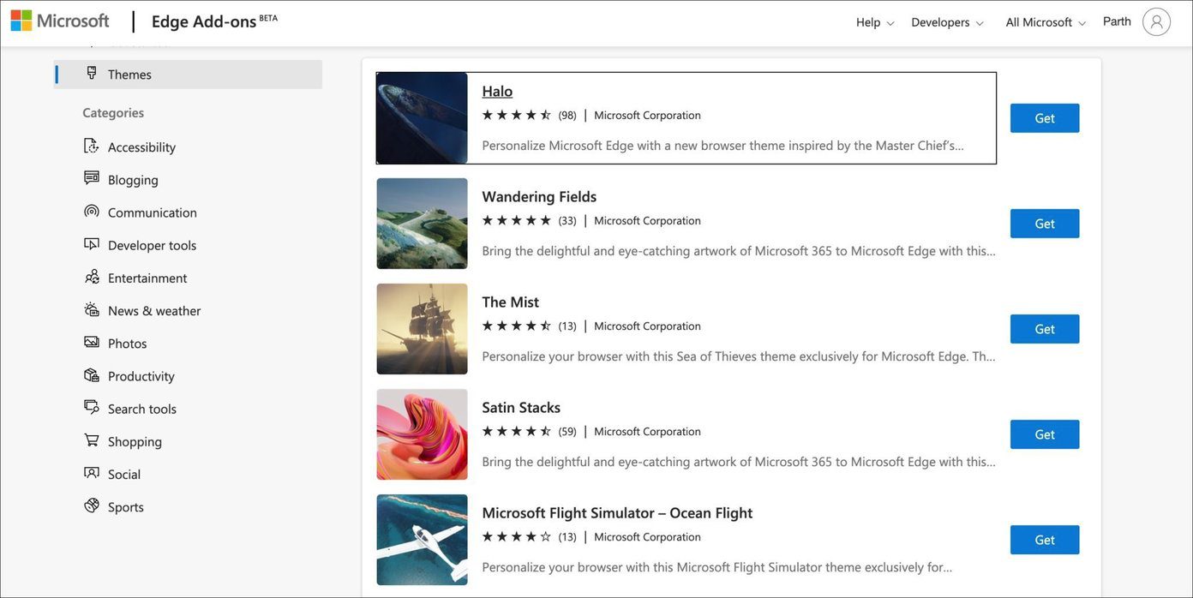Click the Shopping cart icon
The image size is (1193, 598).
click(x=92, y=440)
